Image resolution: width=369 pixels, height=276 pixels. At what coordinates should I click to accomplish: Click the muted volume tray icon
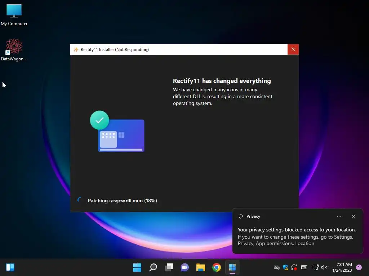tap(324, 267)
